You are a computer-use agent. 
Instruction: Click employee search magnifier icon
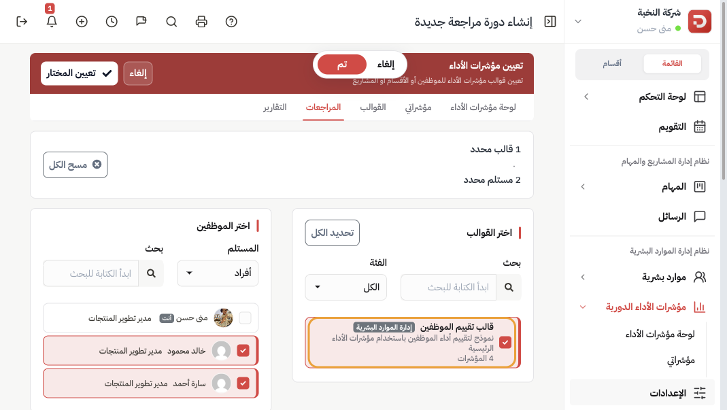151,273
